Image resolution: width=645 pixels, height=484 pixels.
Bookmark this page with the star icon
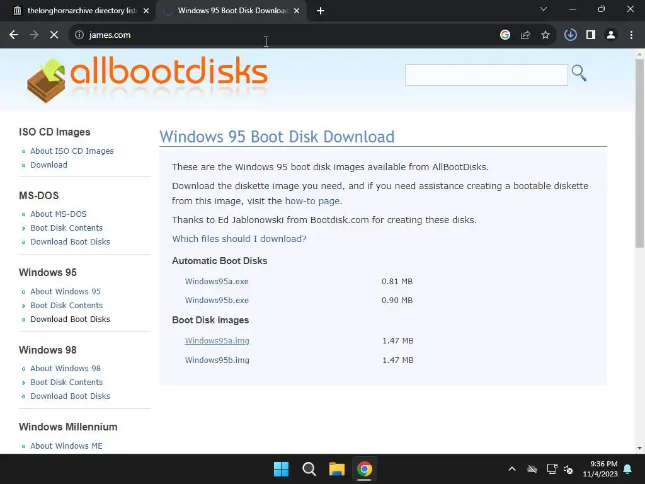(545, 35)
